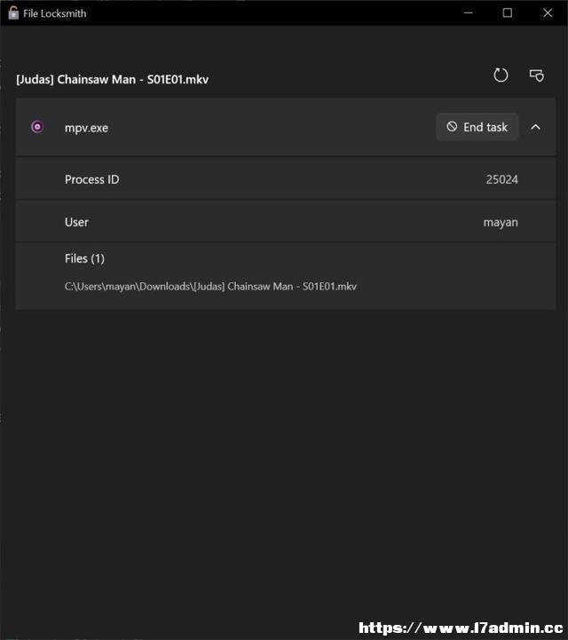The width and height of the screenshot is (568, 640).
Task: Select the locked file path in Downloads
Action: pos(210,287)
